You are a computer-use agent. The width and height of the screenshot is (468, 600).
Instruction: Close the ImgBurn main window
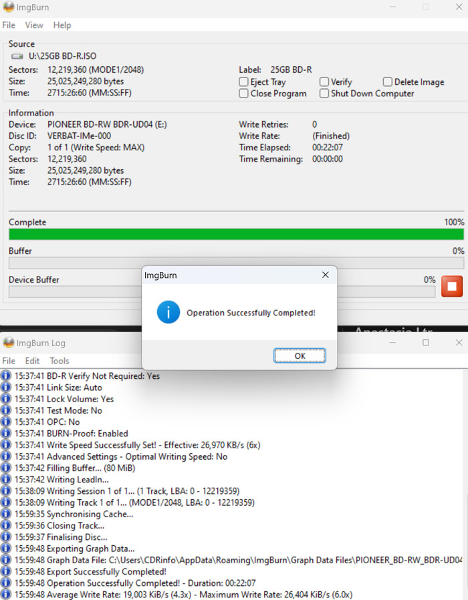459,7
